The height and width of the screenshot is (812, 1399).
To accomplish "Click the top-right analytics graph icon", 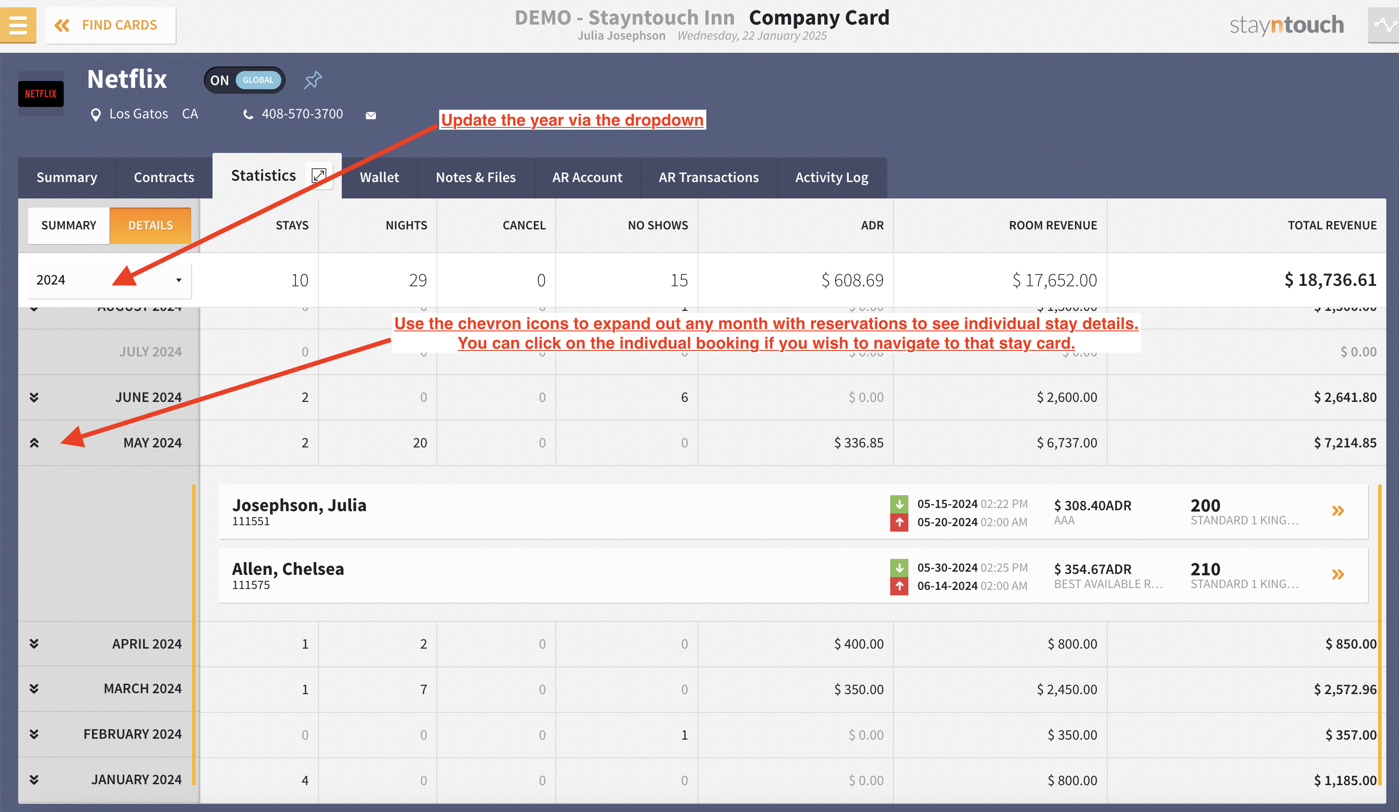I will coord(1384,25).
